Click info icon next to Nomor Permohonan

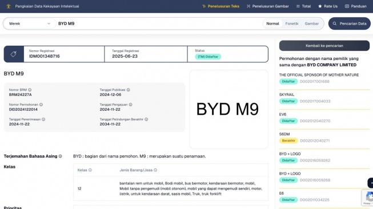(x=41, y=104)
